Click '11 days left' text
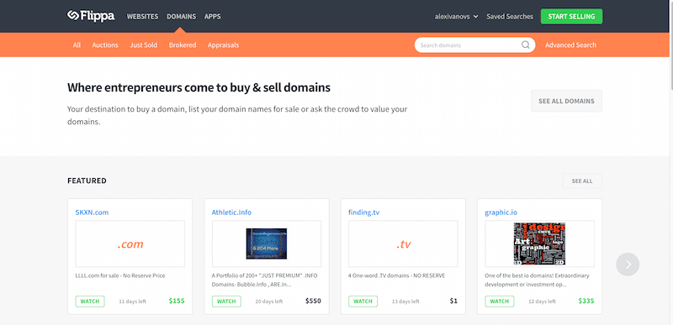The height and width of the screenshot is (325, 673). click(x=133, y=301)
